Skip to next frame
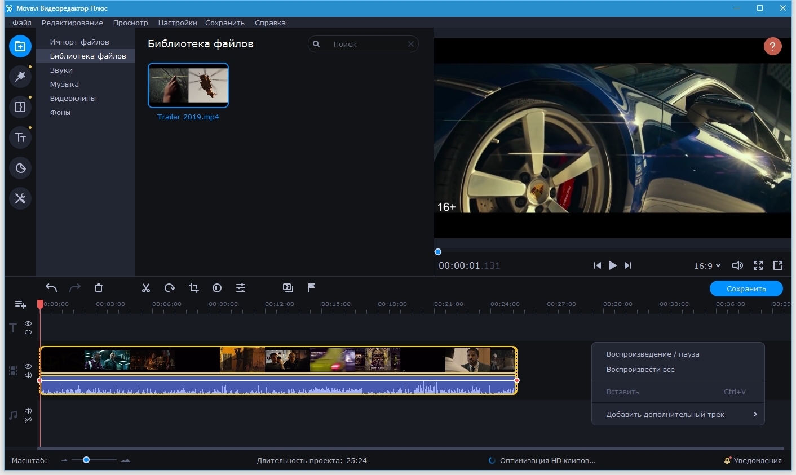Image resolution: width=796 pixels, height=475 pixels. pos(628,265)
